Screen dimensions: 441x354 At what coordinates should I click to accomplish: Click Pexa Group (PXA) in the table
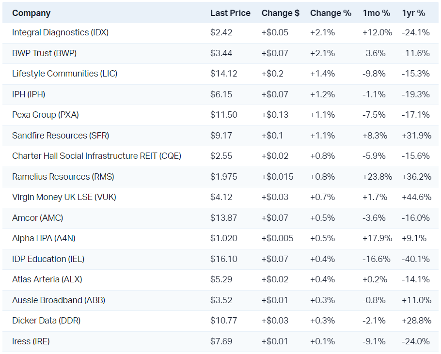(x=45, y=115)
